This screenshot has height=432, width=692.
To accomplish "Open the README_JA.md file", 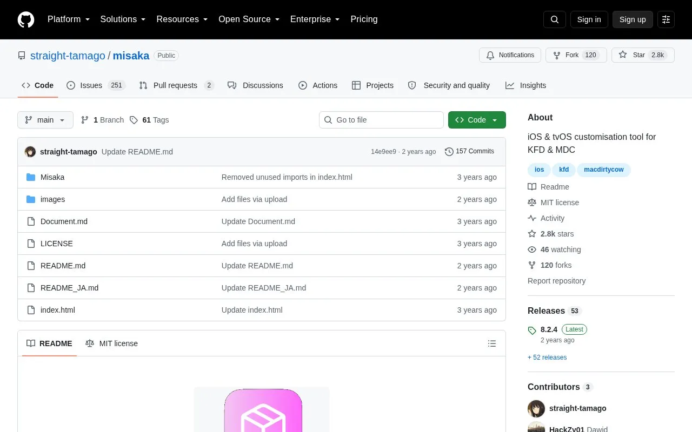I will pos(69,288).
